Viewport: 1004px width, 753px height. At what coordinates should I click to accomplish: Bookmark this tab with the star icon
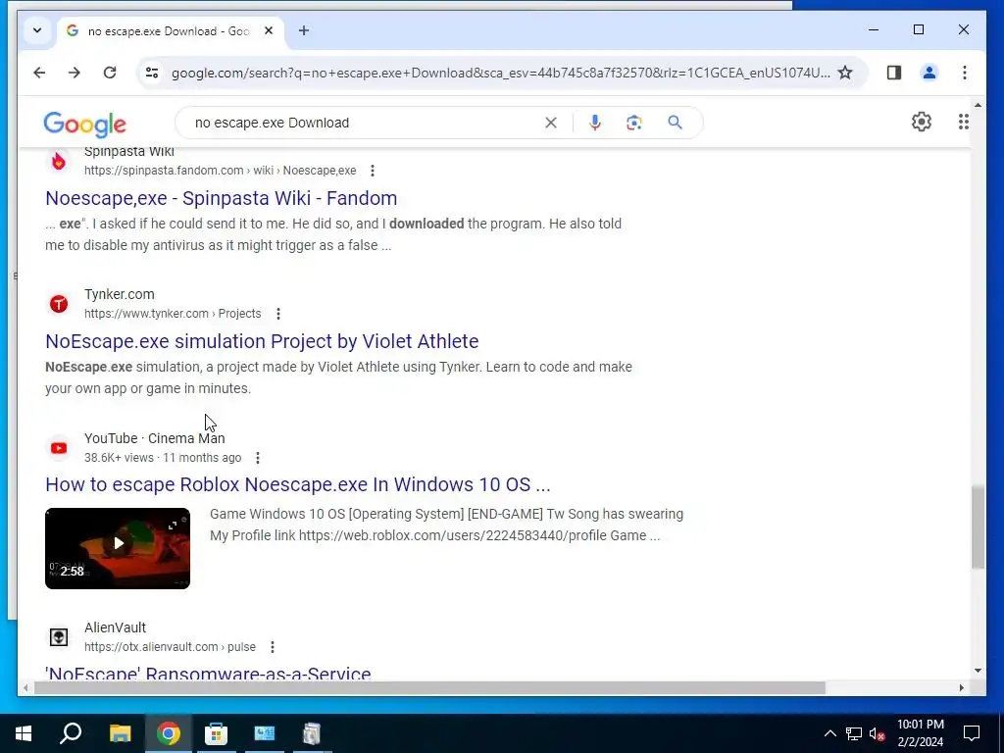[x=845, y=73]
